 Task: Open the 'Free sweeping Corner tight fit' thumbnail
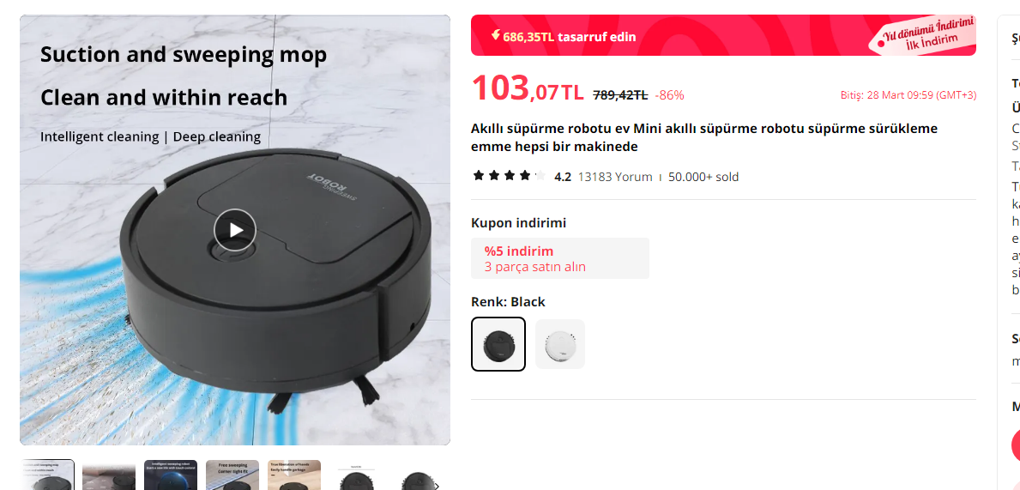[x=232, y=475]
